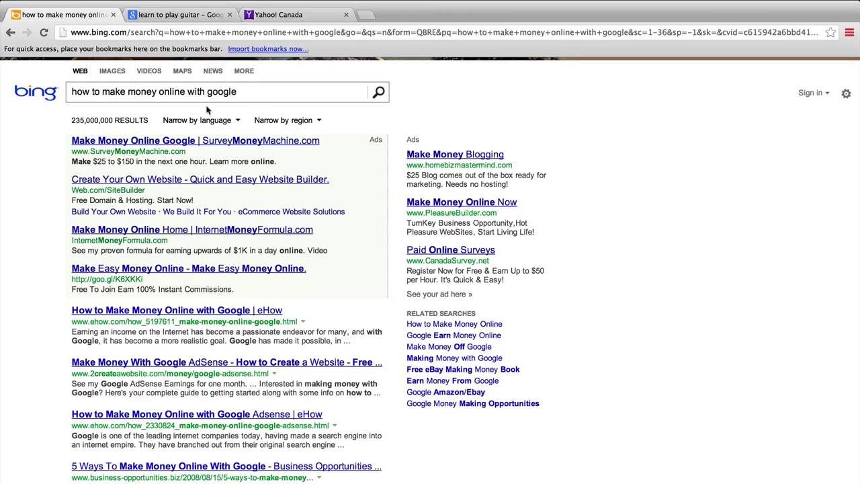The height and width of the screenshot is (484, 860).
Task: Click the Import bookmarks now link
Action: [x=268, y=49]
